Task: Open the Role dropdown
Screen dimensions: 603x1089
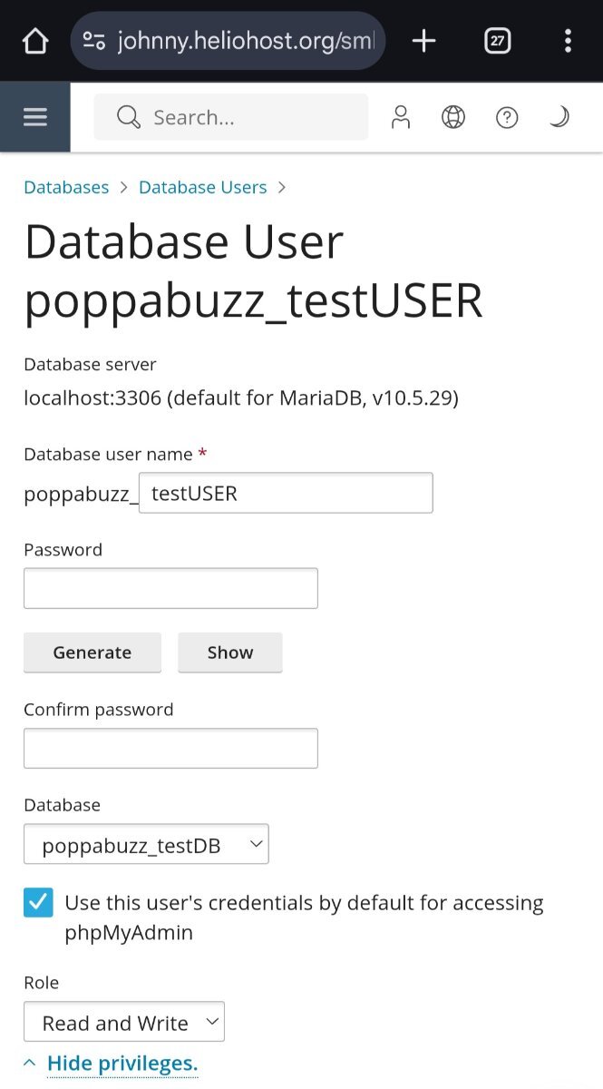Action: pyautogui.click(x=123, y=1022)
